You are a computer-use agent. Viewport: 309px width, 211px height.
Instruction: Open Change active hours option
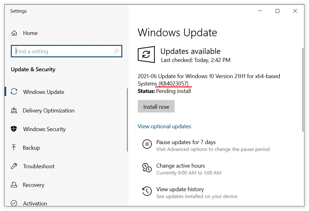tap(181, 166)
